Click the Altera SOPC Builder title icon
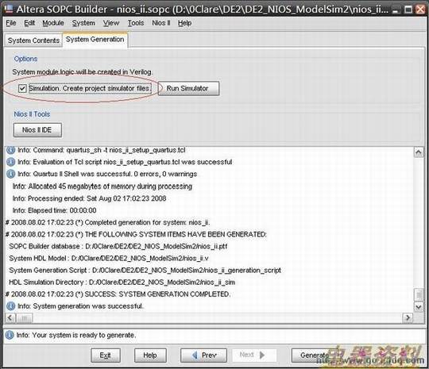Image resolution: width=429 pixels, height=369 pixels. (8, 9)
